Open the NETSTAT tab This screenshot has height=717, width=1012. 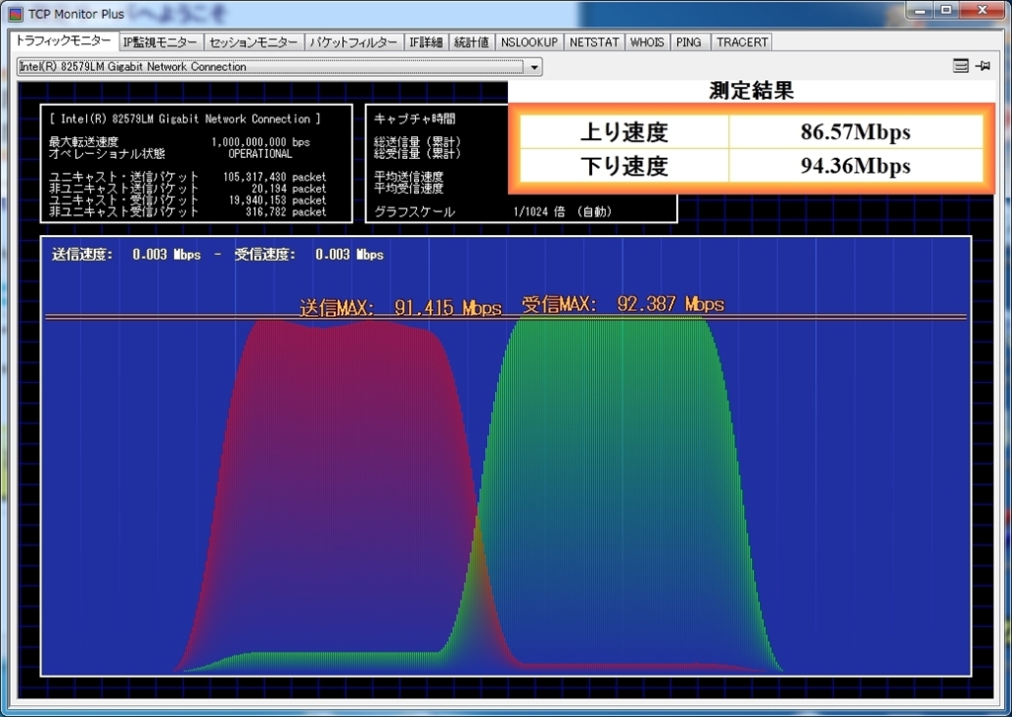tap(594, 42)
